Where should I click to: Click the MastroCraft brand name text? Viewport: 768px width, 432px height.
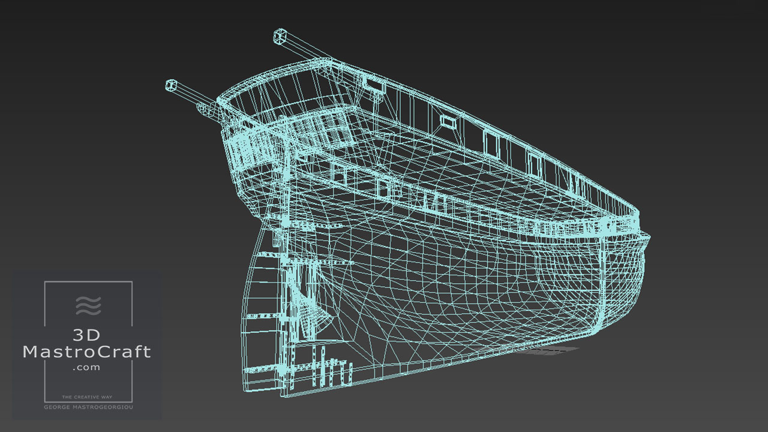[87, 352]
